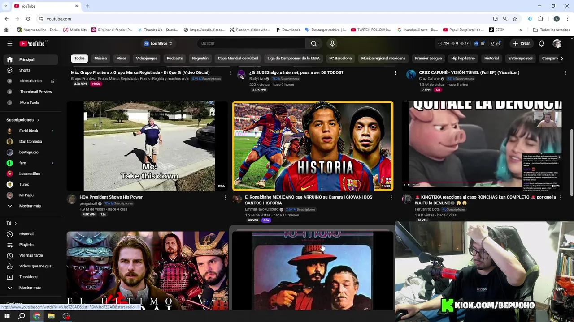Image resolution: width=574 pixels, height=322 pixels.
Task: Select the Hip hop latino chip
Action: (x=463, y=58)
